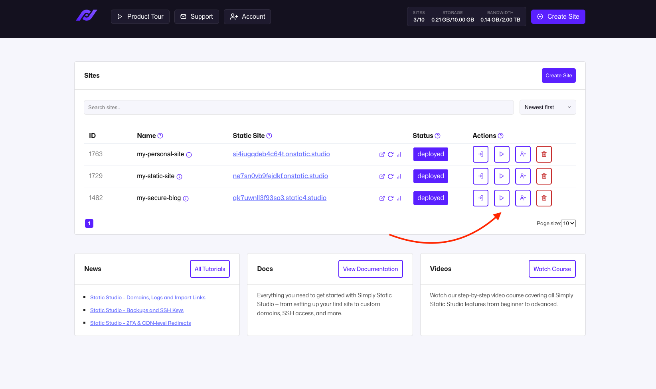656x389 pixels.
Task: View stats chart for my-static-site
Action: 399,177
